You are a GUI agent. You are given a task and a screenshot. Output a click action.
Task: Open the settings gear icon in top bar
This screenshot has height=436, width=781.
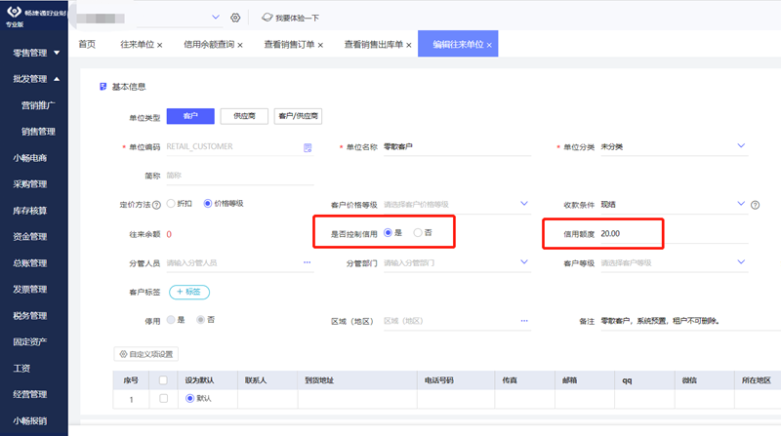pyautogui.click(x=235, y=18)
